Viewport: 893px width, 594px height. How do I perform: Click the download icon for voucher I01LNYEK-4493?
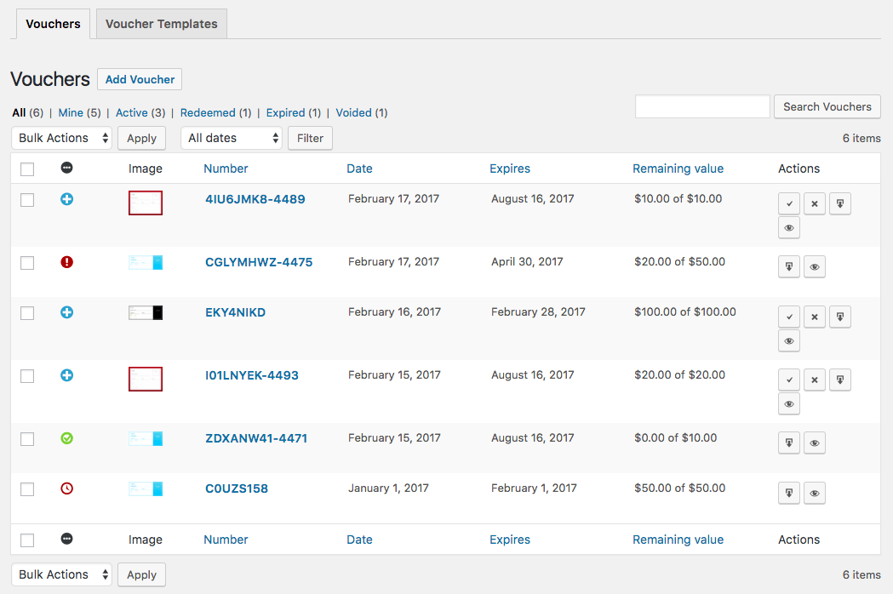click(x=840, y=380)
